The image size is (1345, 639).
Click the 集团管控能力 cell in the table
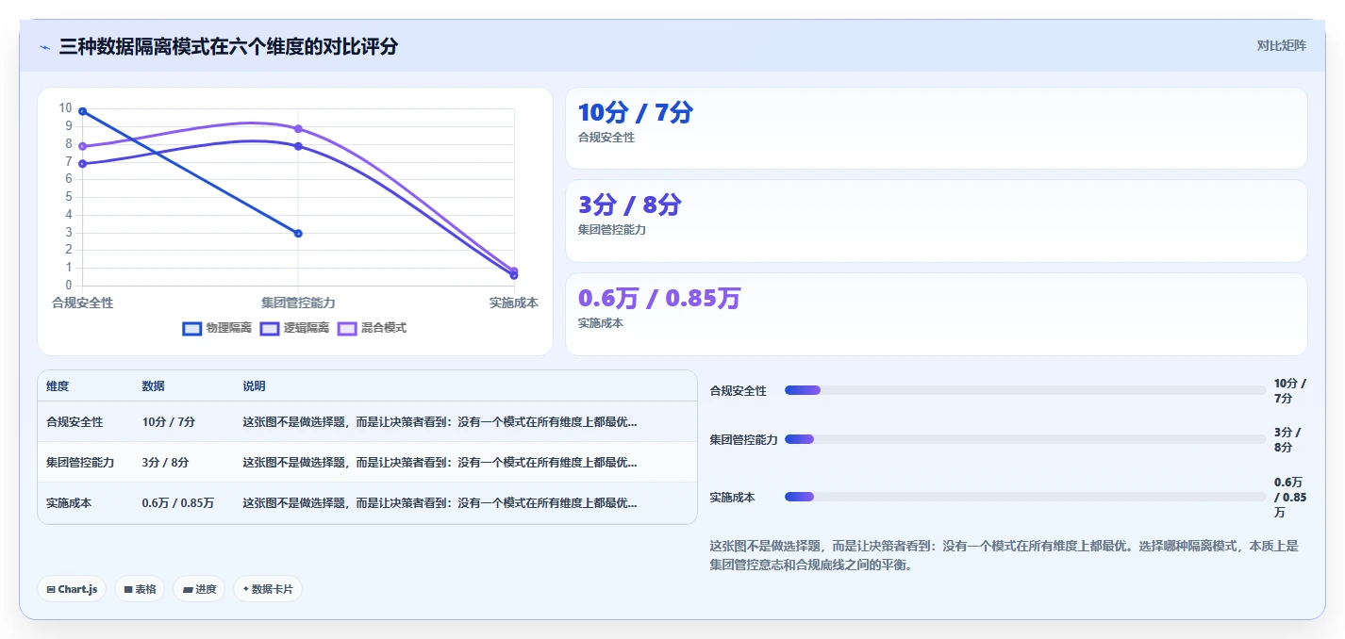80,463
